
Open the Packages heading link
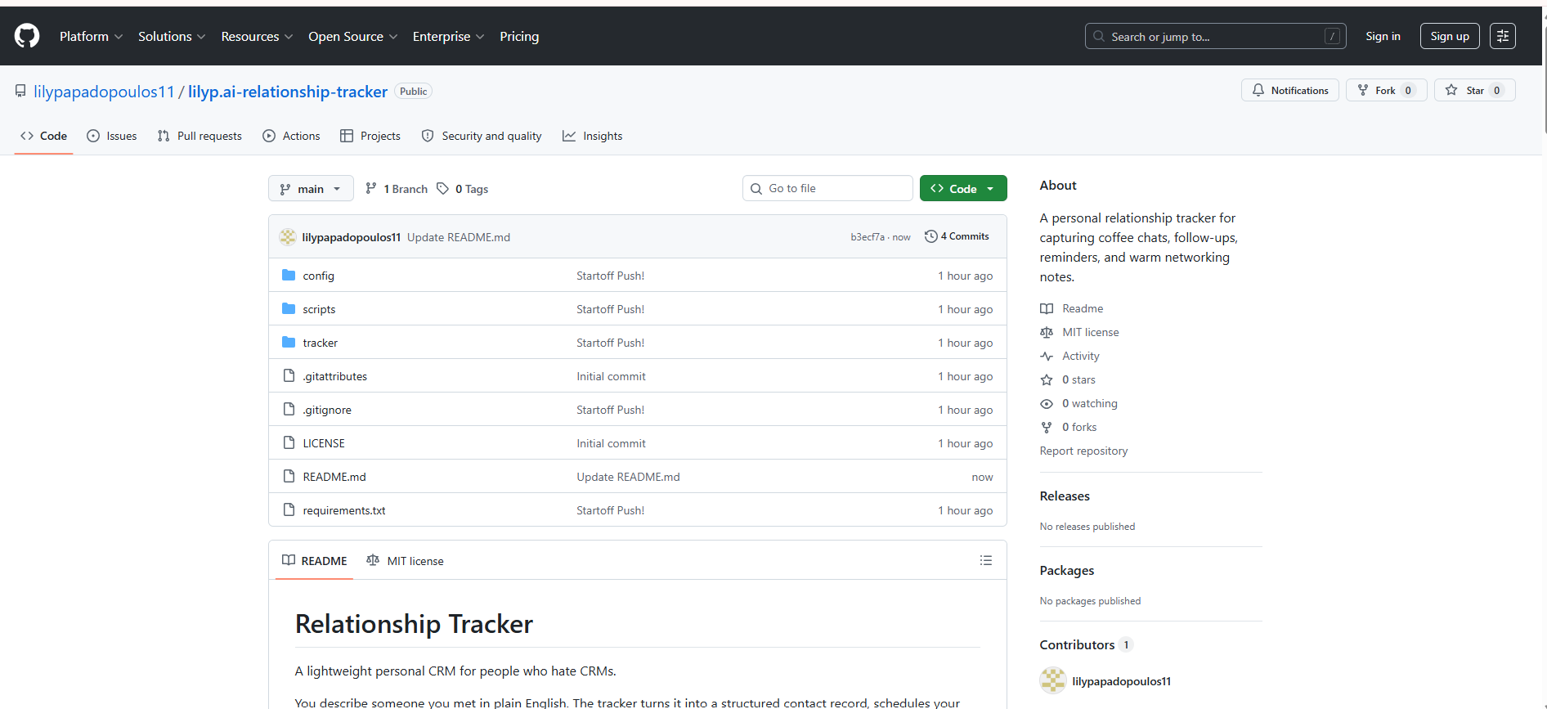pos(1067,570)
